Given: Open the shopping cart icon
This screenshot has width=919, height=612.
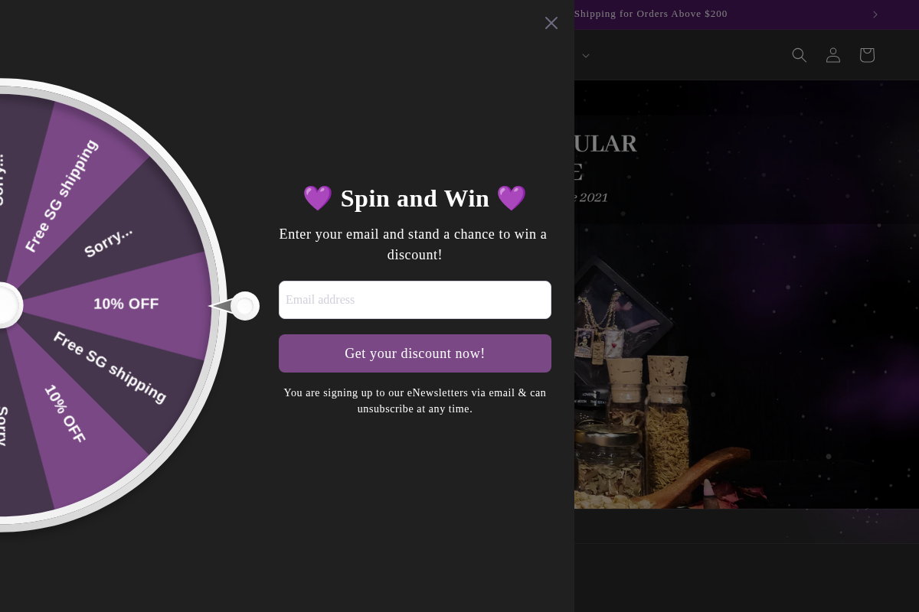Looking at the screenshot, I should [867, 55].
